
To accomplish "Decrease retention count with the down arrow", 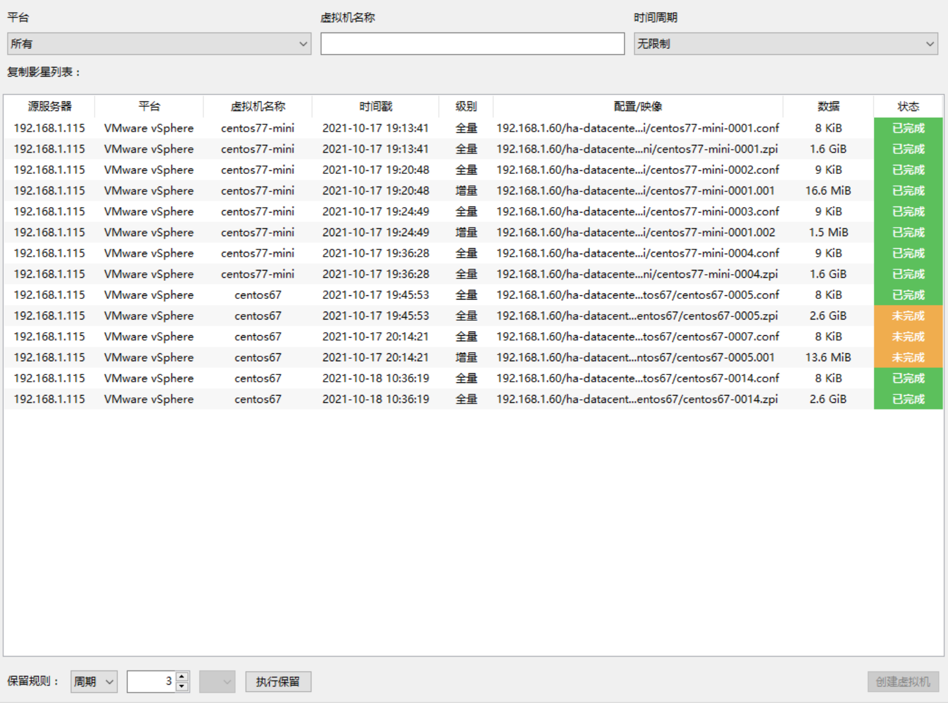I will pyautogui.click(x=182, y=687).
